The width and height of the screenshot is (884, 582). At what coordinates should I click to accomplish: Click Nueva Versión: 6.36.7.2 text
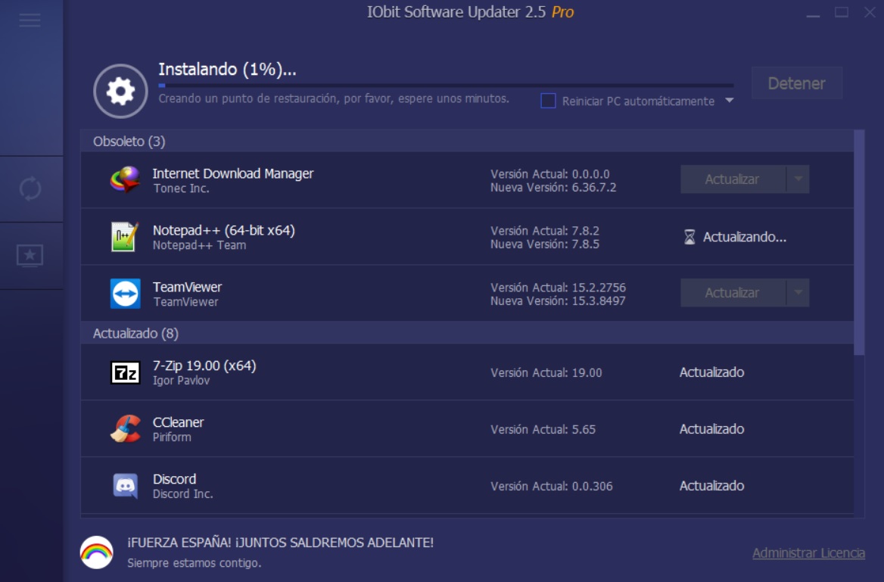tap(553, 187)
